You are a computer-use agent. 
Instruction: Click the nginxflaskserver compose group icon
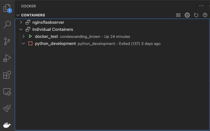coord(28,22)
